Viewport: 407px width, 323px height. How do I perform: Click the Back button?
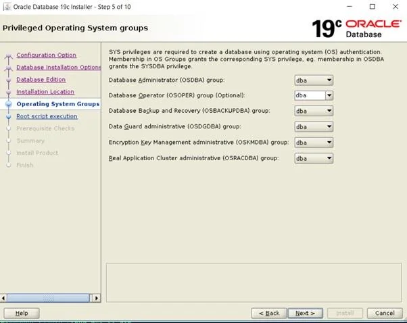coord(268,313)
